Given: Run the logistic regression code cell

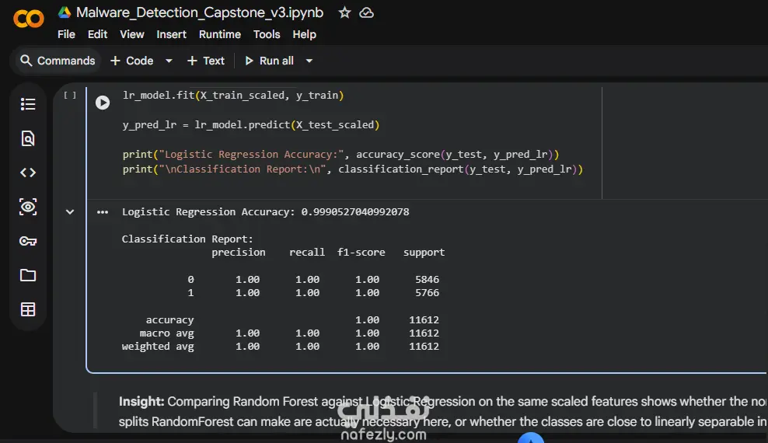Looking at the screenshot, I should pyautogui.click(x=103, y=103).
